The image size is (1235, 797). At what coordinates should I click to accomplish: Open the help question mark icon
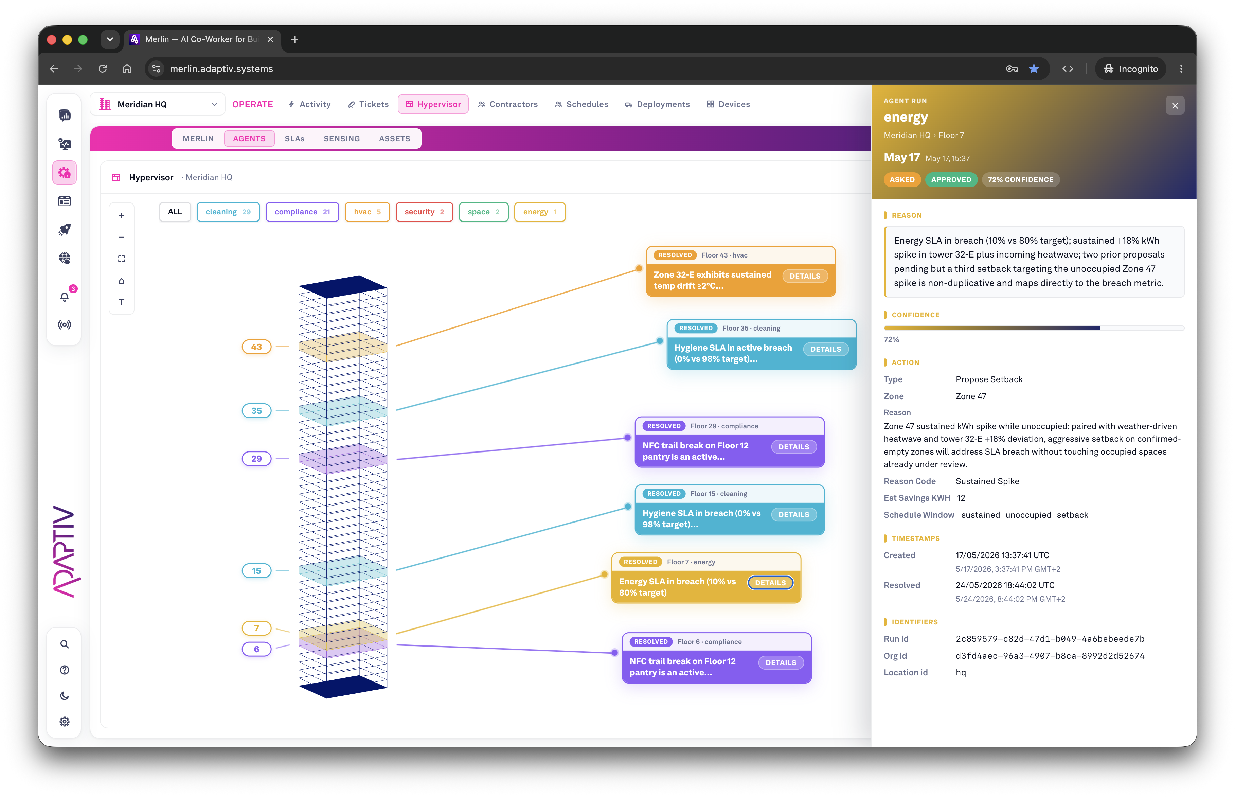[65, 670]
